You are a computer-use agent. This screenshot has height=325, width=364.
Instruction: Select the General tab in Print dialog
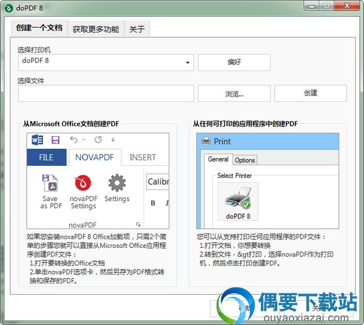point(218,159)
